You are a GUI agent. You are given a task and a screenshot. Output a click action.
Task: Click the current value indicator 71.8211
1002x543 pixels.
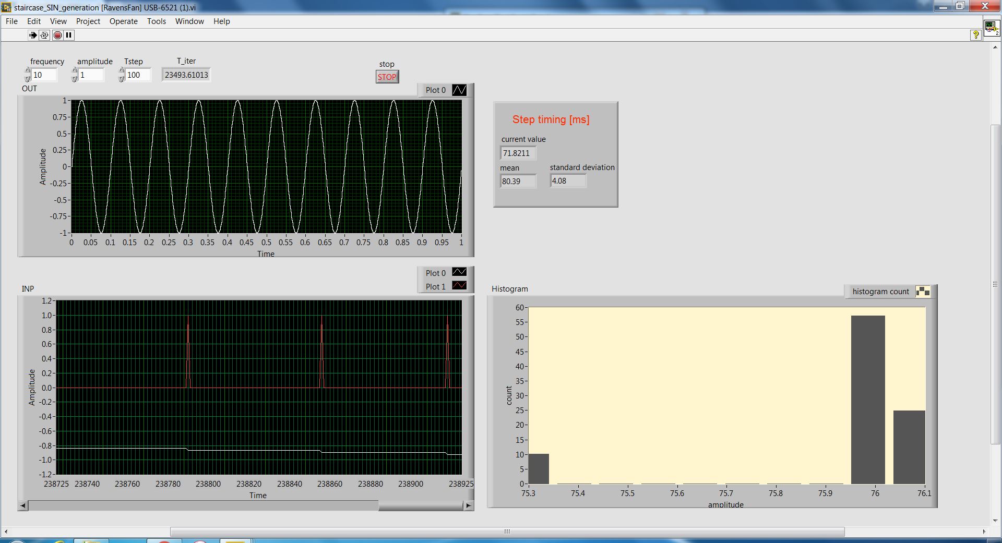coord(518,153)
